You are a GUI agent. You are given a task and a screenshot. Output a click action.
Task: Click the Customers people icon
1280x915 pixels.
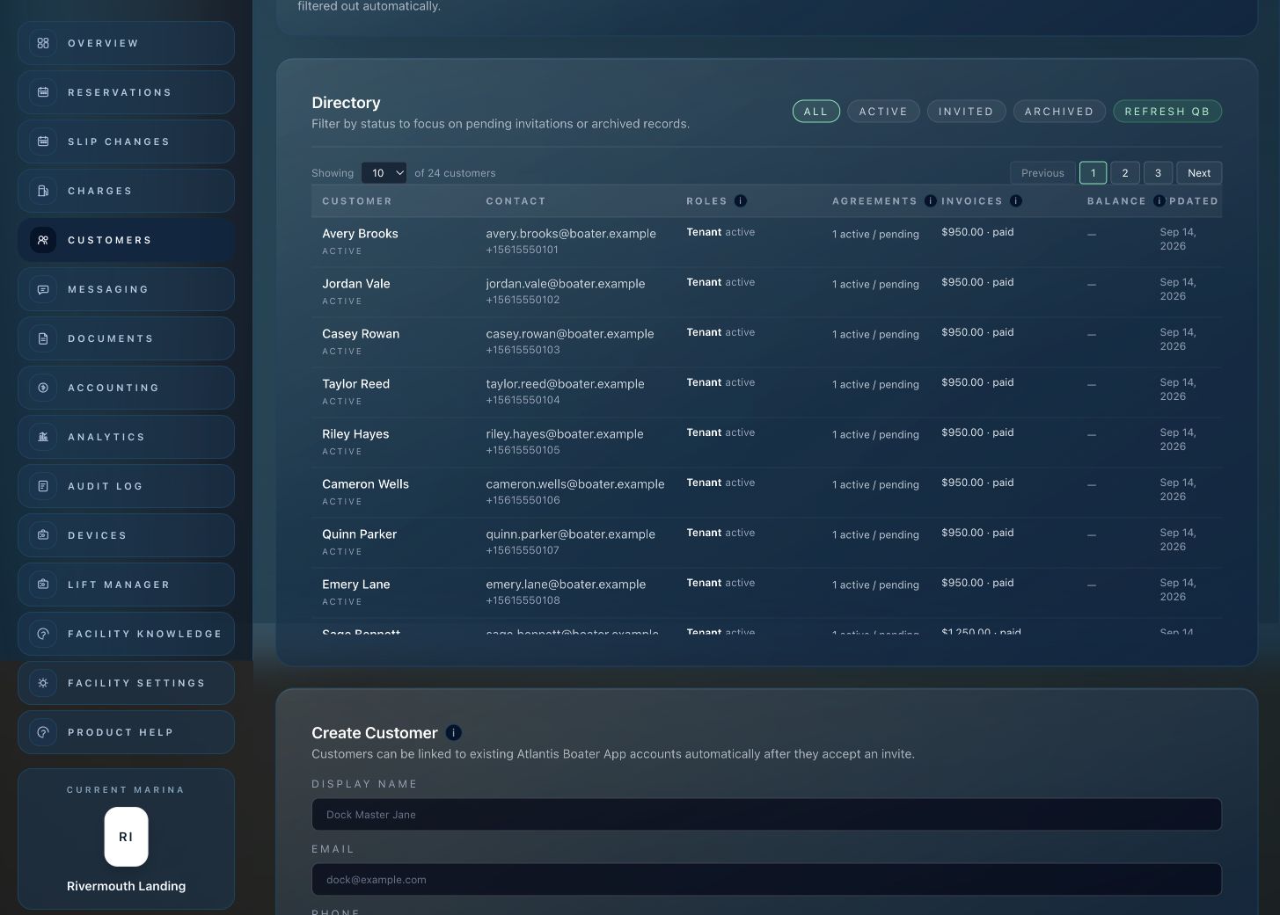43,240
